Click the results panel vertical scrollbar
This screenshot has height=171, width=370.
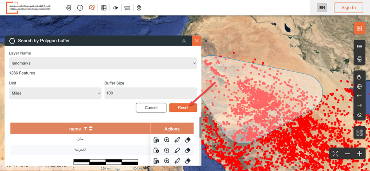click(201, 127)
